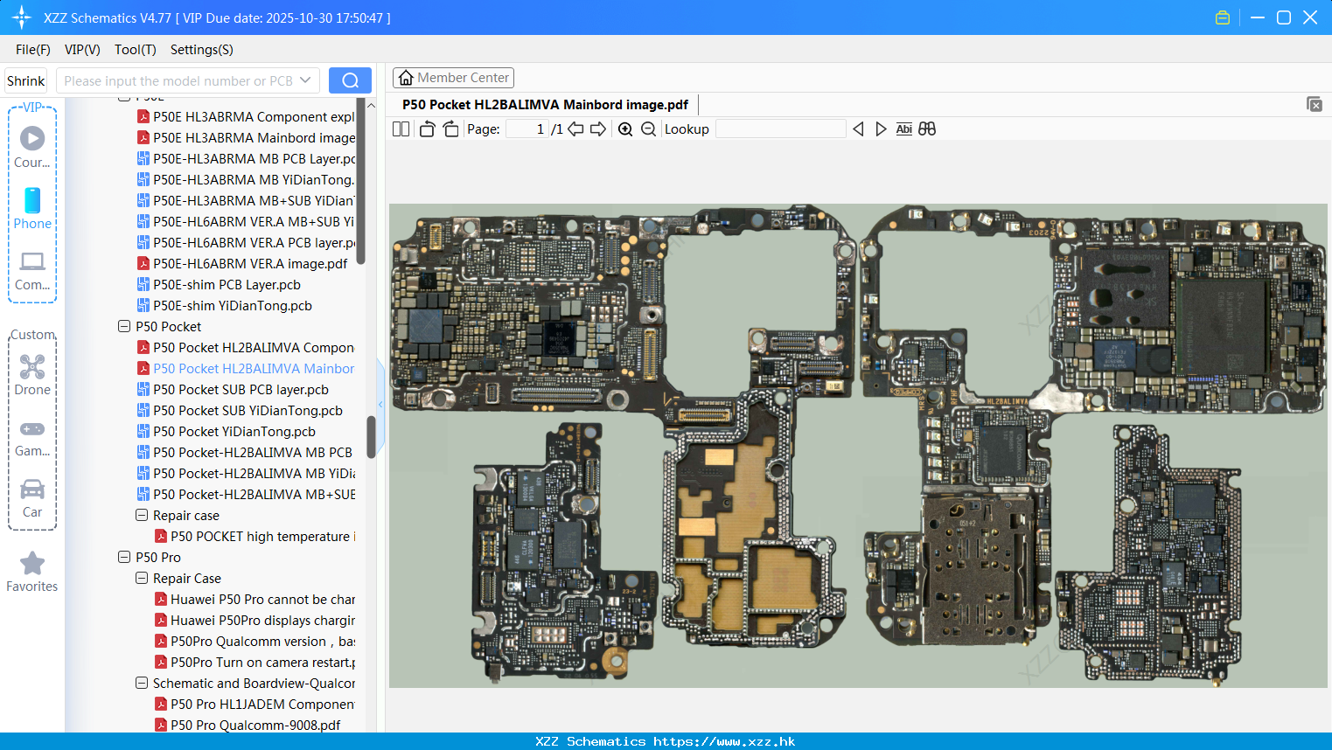Collapse Schematic and Boardview-Qualcomm node
The width and height of the screenshot is (1332, 750).
point(142,684)
